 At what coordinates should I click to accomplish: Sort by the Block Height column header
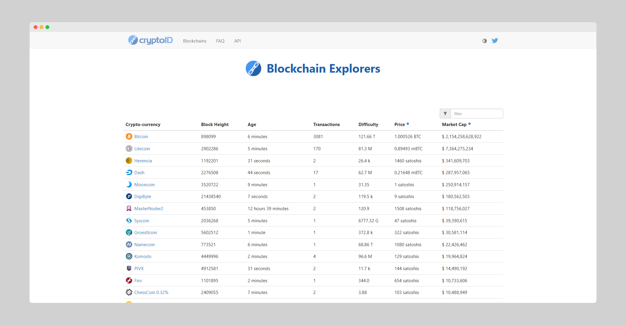[x=215, y=125]
